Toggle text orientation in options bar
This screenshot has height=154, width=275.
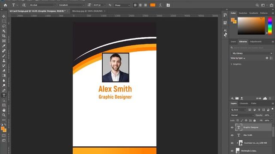[24, 5]
